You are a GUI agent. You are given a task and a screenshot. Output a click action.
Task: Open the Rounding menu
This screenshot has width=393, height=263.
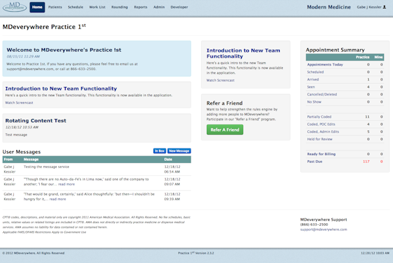point(120,7)
